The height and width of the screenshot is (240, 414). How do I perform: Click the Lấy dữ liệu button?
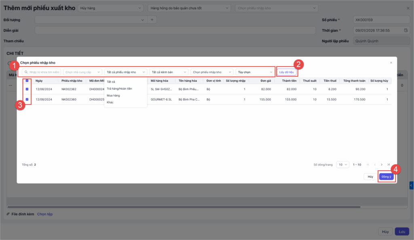[x=287, y=72]
